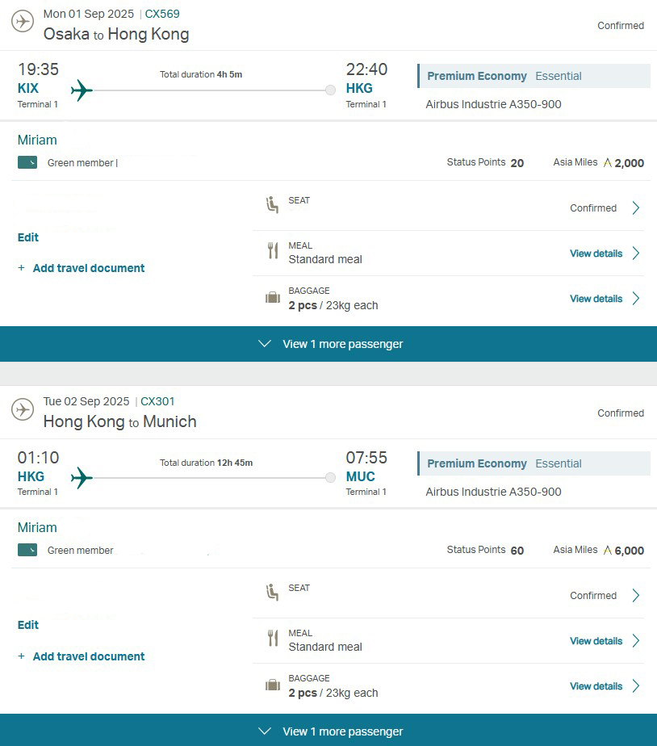
Task: Click the meal fork-knife icon for Munich flight
Action: pos(273,638)
